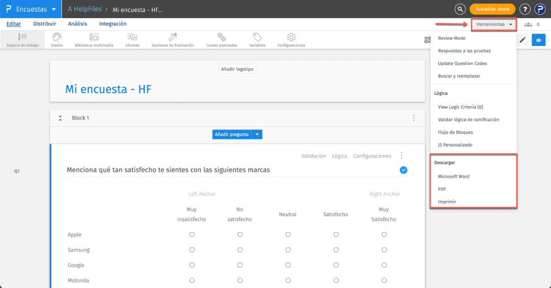Open the Diseño palette icon
Screen dimensions: 551x288
tap(57, 38)
